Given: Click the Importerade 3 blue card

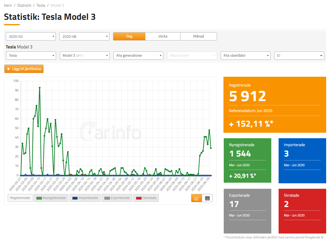Looking at the screenshot, I should coord(302,160).
